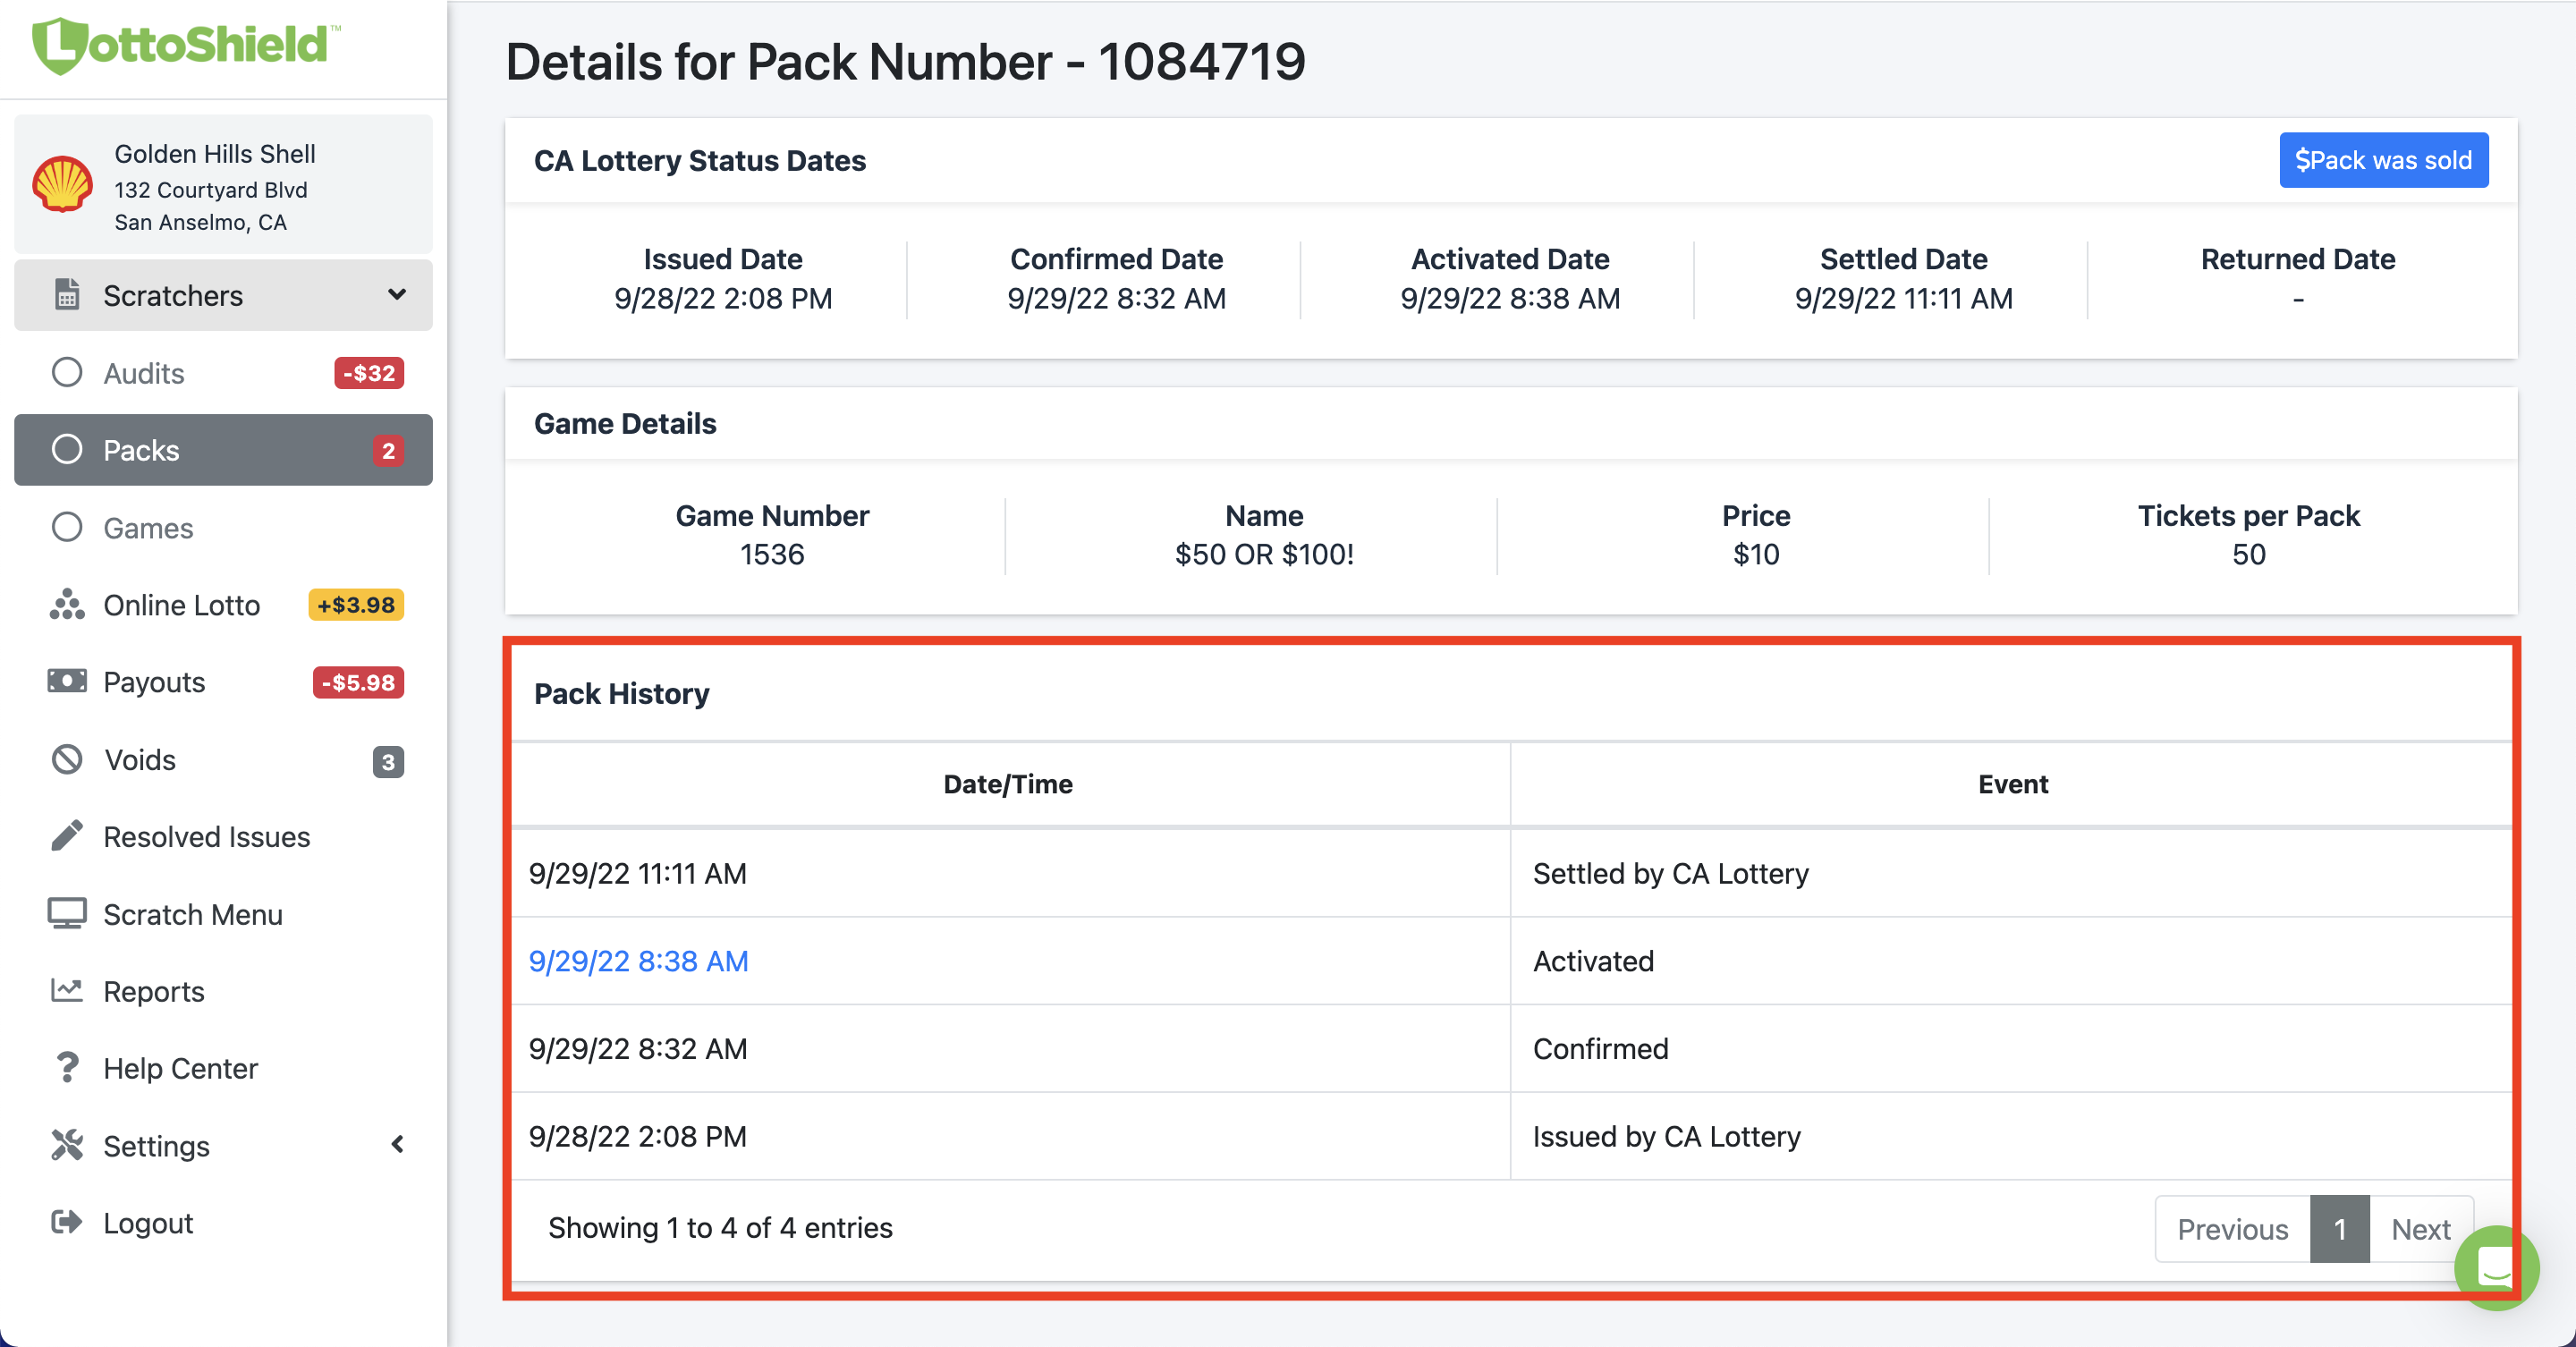2576x1347 pixels.
Task: Click the Reports chart icon
Action: click(x=67, y=991)
